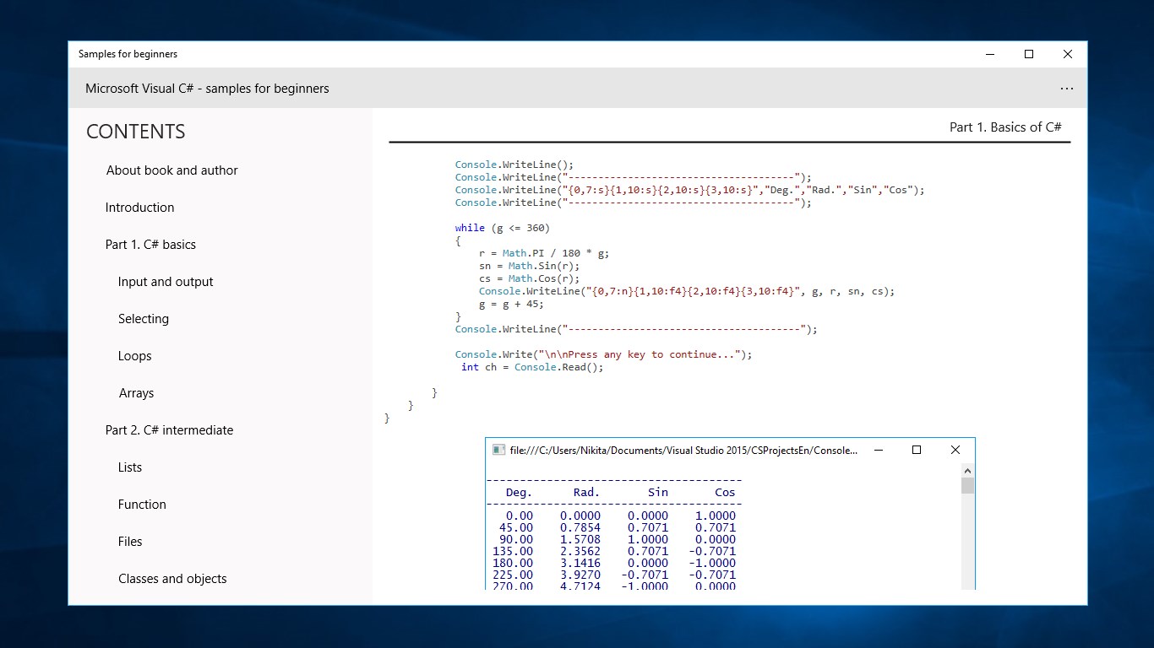Click the 'int ch = Console.Read();' line
This screenshot has width=1154, height=648.
532,367
